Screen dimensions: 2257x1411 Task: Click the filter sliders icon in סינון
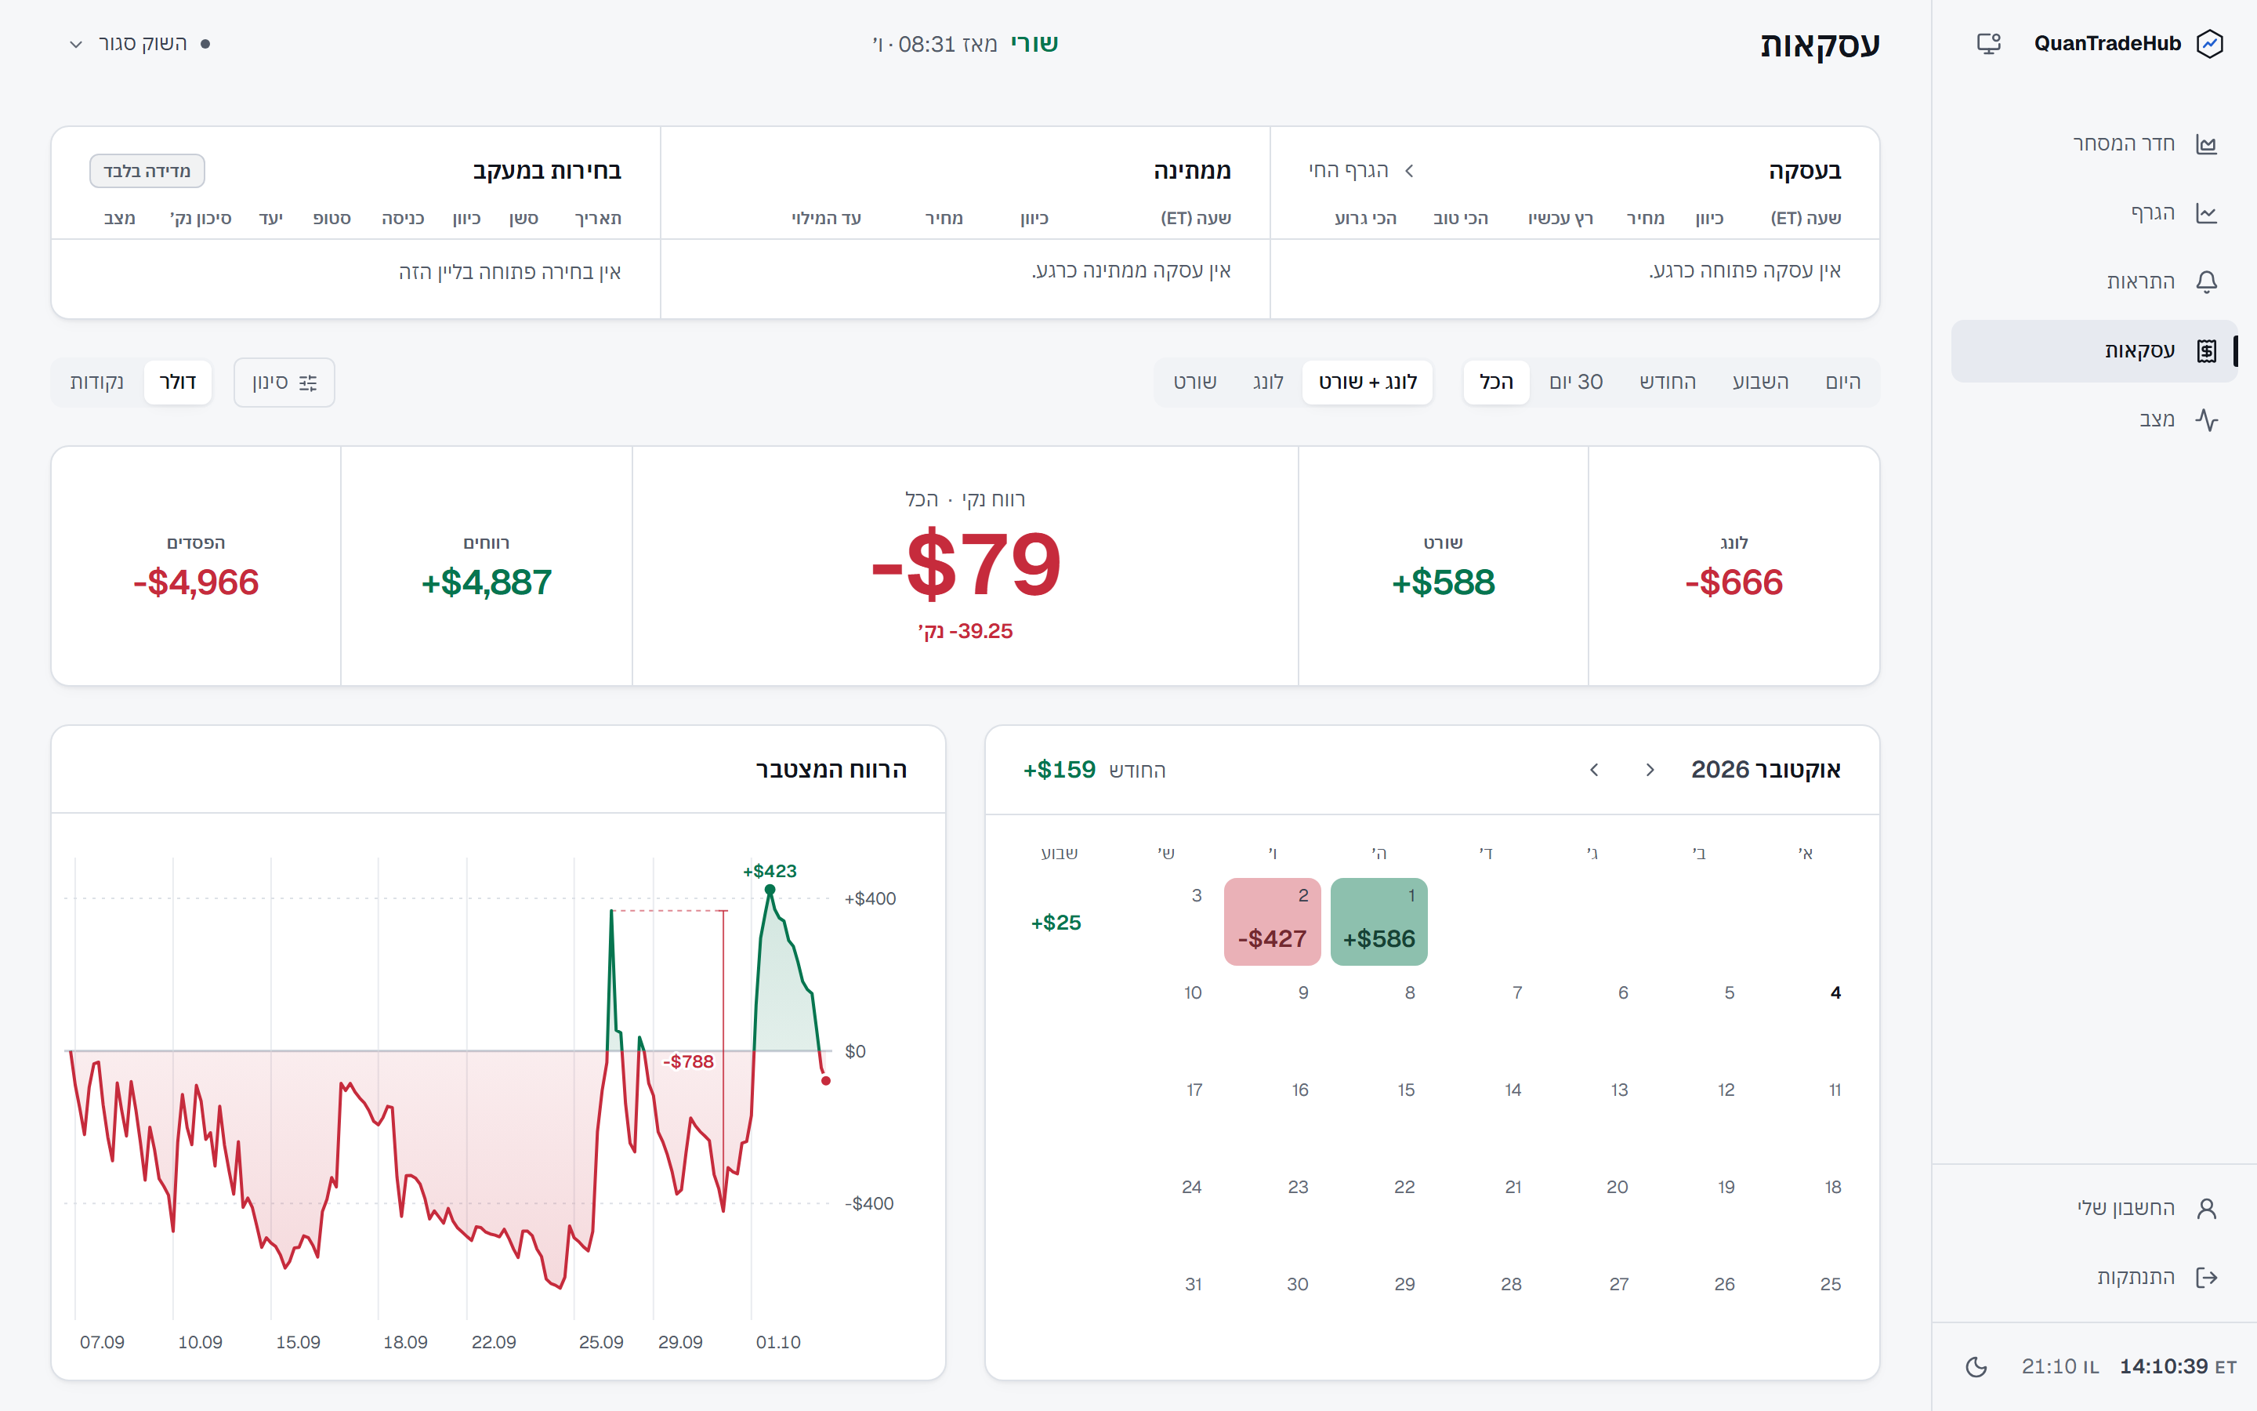click(308, 383)
